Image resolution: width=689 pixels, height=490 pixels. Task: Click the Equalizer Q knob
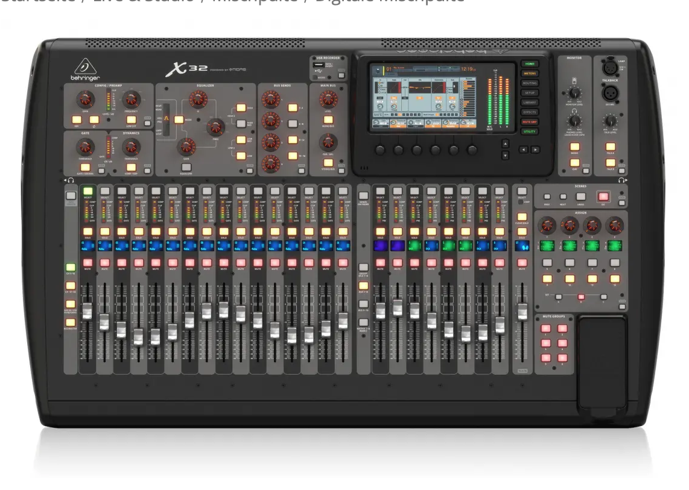tap(198, 100)
